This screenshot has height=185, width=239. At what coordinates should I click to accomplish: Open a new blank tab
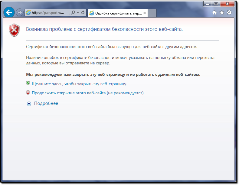pos(152,13)
